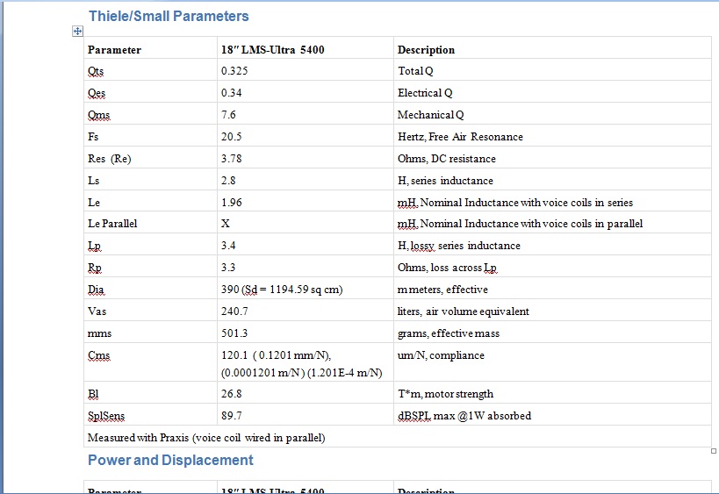Click 'T*m, motor strength' description
Screen dimensions: 719x494
point(445,394)
